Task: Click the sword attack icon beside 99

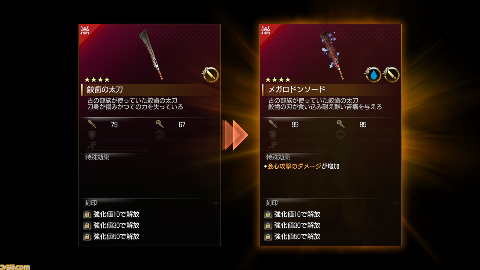Action: coord(273,124)
